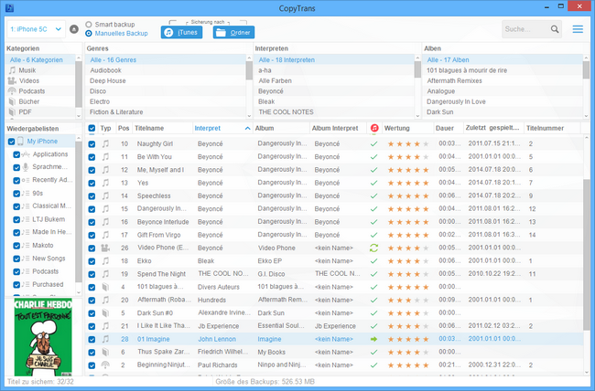595x391 pixels.
Task: Select Alle - 6 Kategorien filter
Action: 40,60
